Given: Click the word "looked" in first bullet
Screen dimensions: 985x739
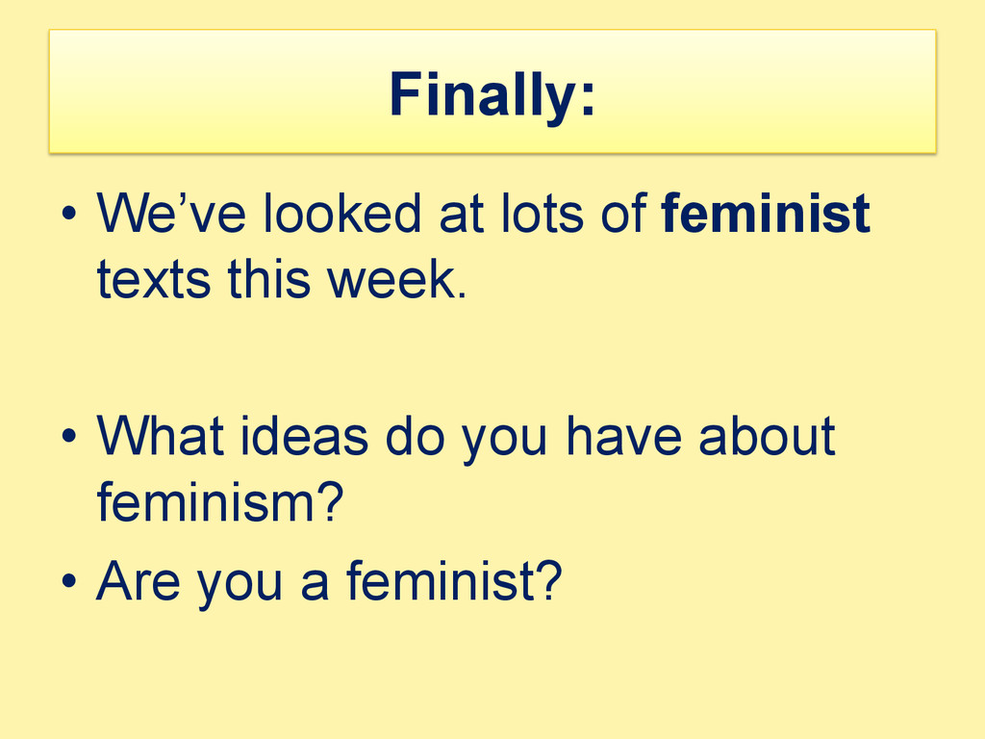Looking at the screenshot, I should (341, 214).
